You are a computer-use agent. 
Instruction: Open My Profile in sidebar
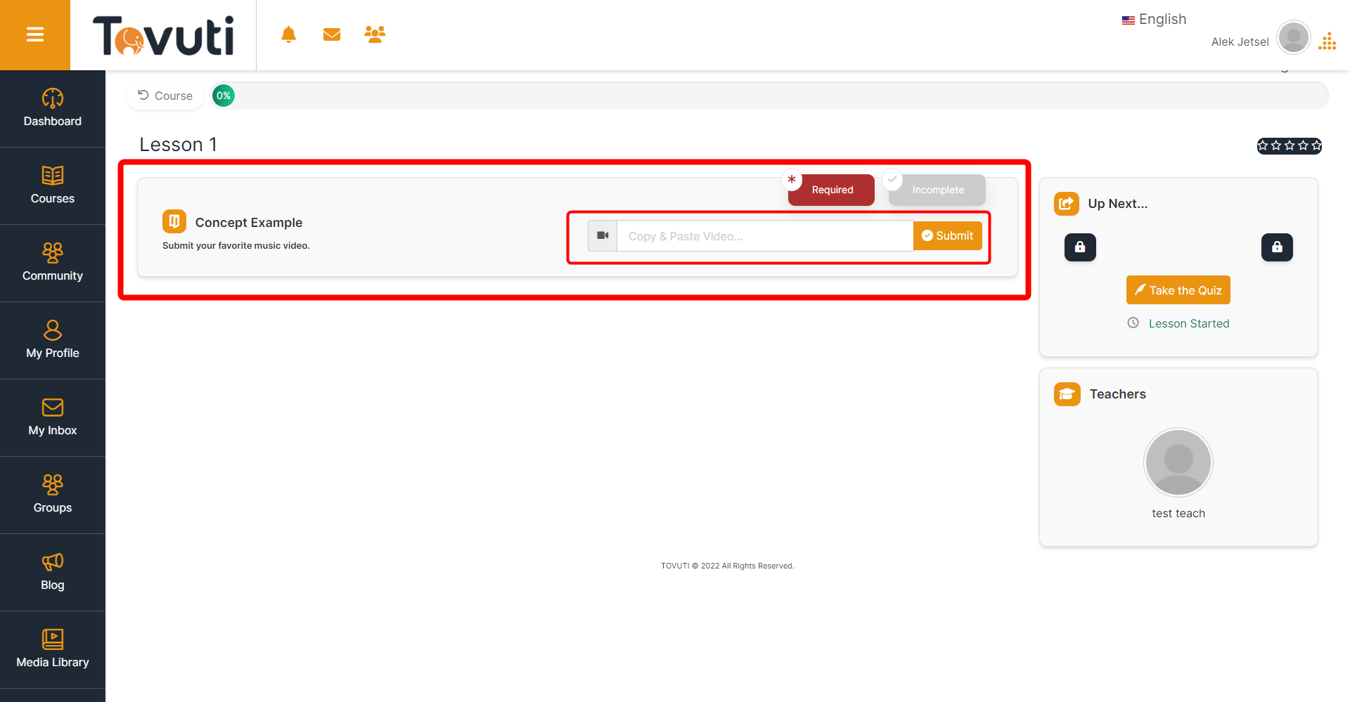53,340
